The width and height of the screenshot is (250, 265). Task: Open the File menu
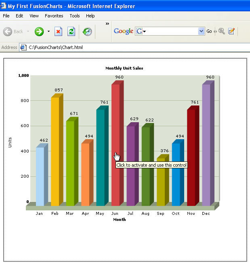(x=6, y=16)
